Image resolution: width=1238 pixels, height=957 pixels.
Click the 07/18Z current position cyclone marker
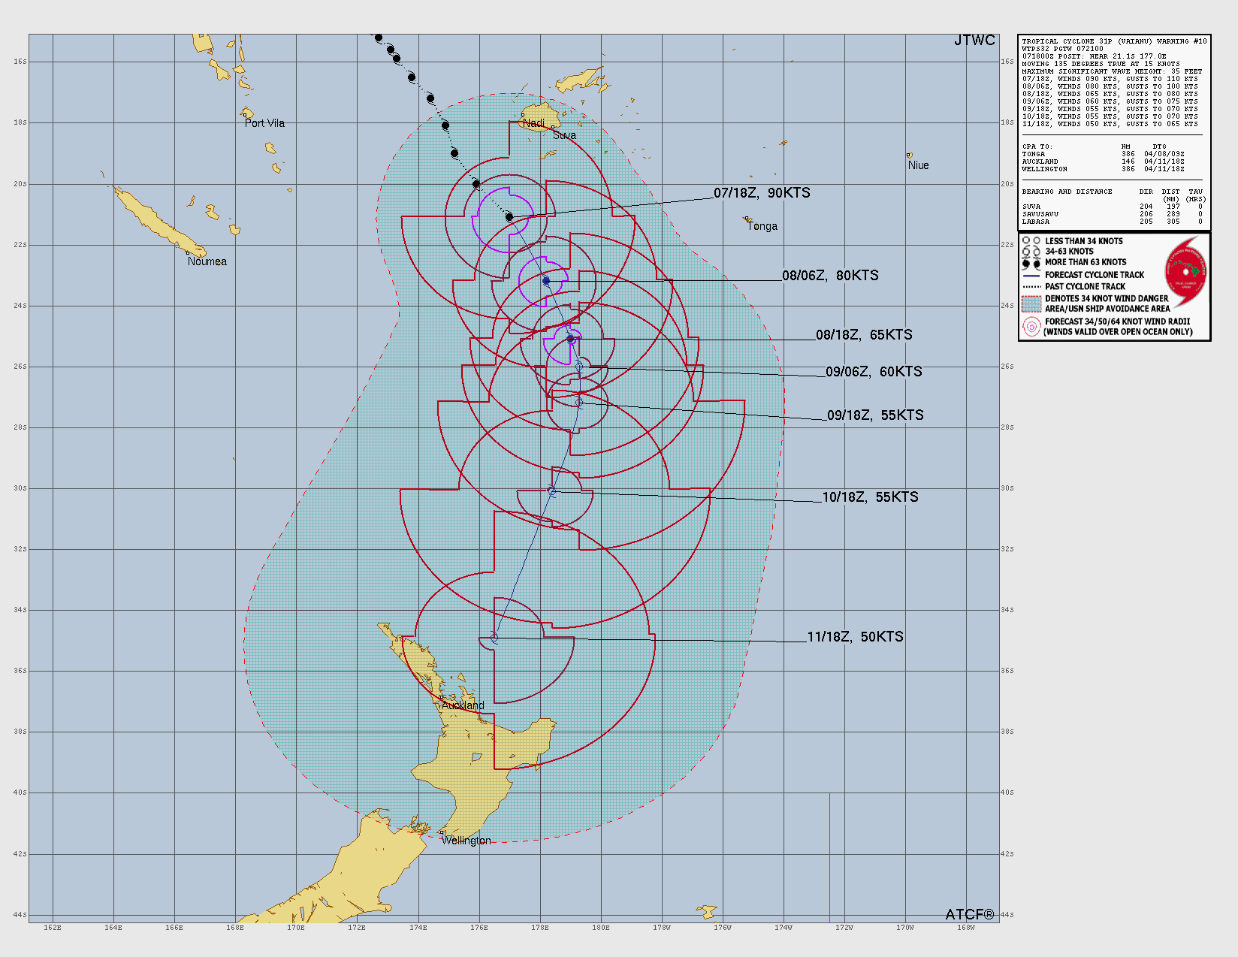[x=509, y=217]
